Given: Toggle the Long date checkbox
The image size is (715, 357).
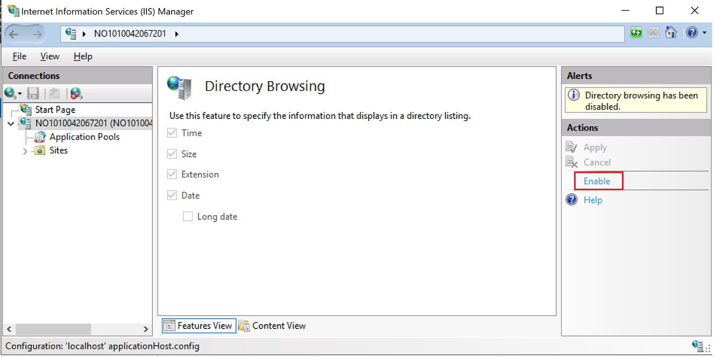Looking at the screenshot, I should [x=188, y=217].
